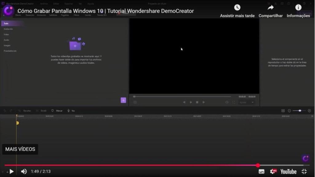Open the MAIS VÍDEOS panel

click(20, 149)
